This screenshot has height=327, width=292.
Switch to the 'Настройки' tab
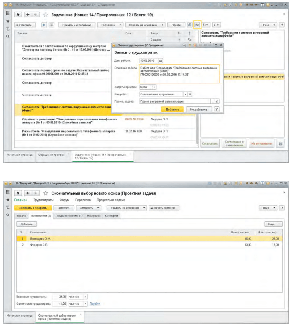94,216
